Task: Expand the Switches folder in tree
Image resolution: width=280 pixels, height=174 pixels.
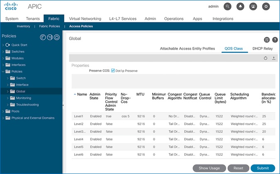Action: pos(3,52)
